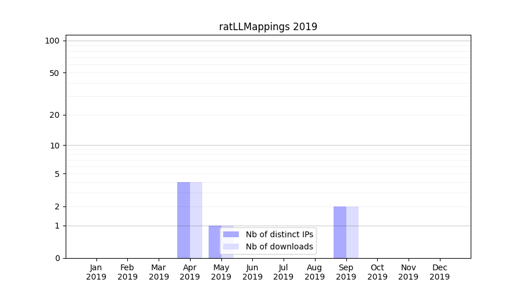Click the September distinct IPs dark bar
523x290 pixels.
340,232
